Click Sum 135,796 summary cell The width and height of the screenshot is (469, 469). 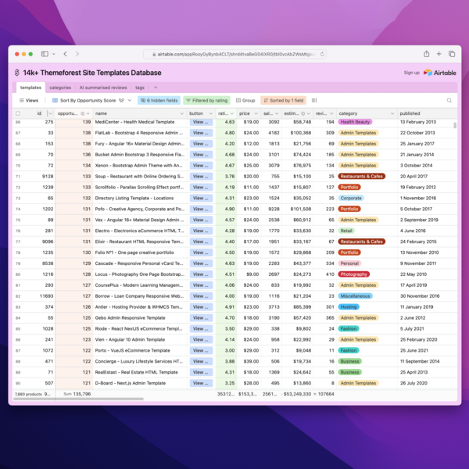[x=77, y=394]
